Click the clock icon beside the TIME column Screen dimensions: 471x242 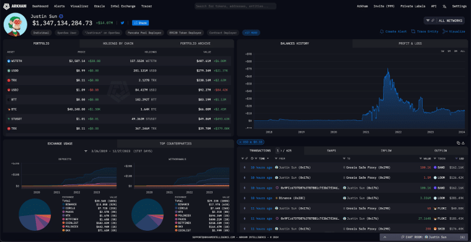point(252,158)
